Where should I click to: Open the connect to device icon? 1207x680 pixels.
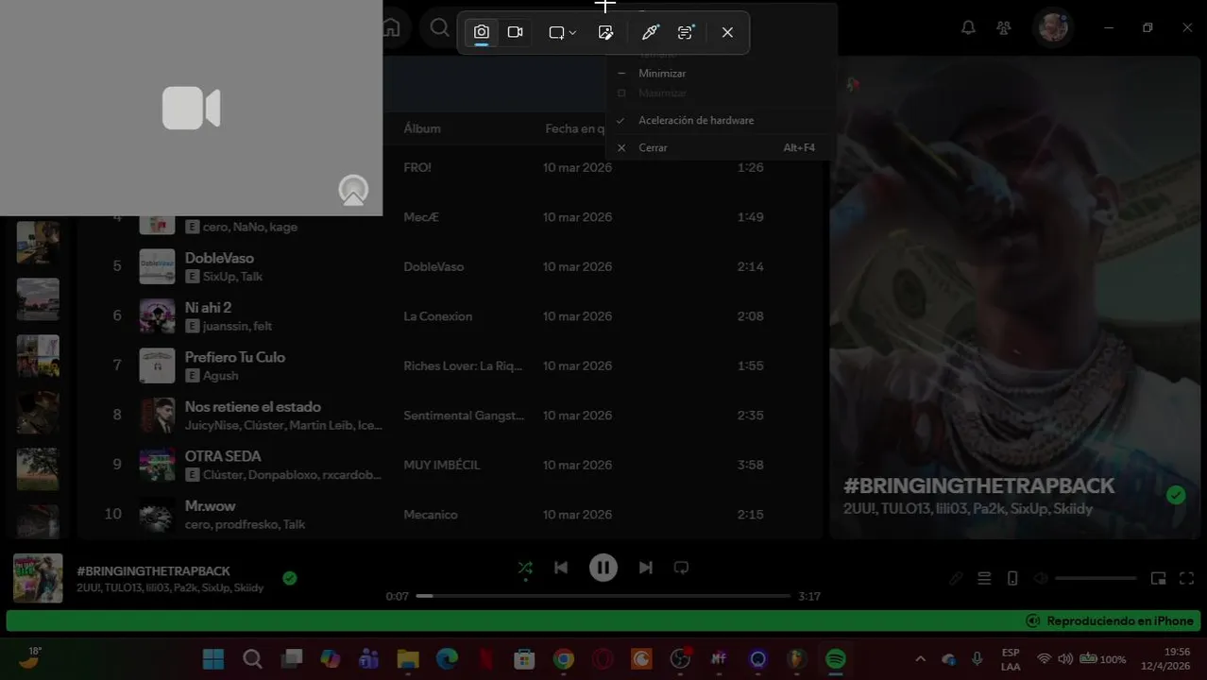1012,578
